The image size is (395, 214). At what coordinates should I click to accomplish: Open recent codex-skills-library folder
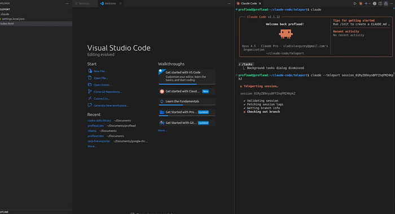(x=99, y=121)
